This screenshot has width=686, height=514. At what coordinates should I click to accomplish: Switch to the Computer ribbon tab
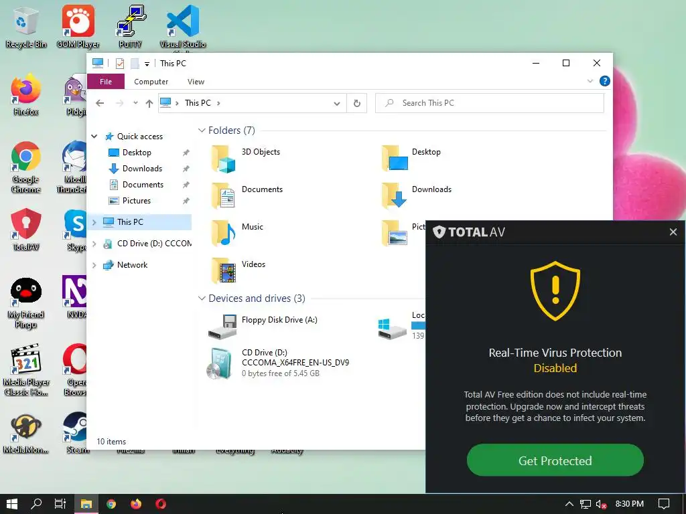point(151,82)
